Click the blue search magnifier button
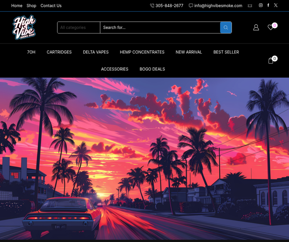This screenshot has height=242, width=289. [226, 27]
